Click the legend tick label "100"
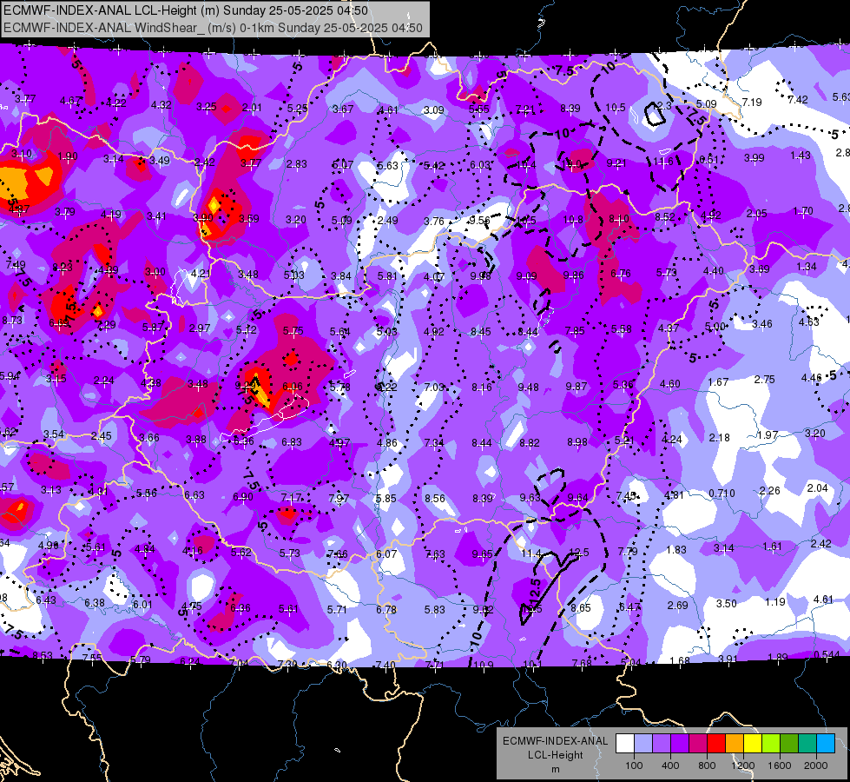The image size is (850, 782). click(634, 765)
